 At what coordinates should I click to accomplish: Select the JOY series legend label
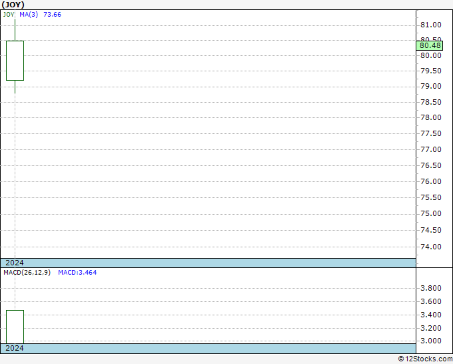pos(9,15)
